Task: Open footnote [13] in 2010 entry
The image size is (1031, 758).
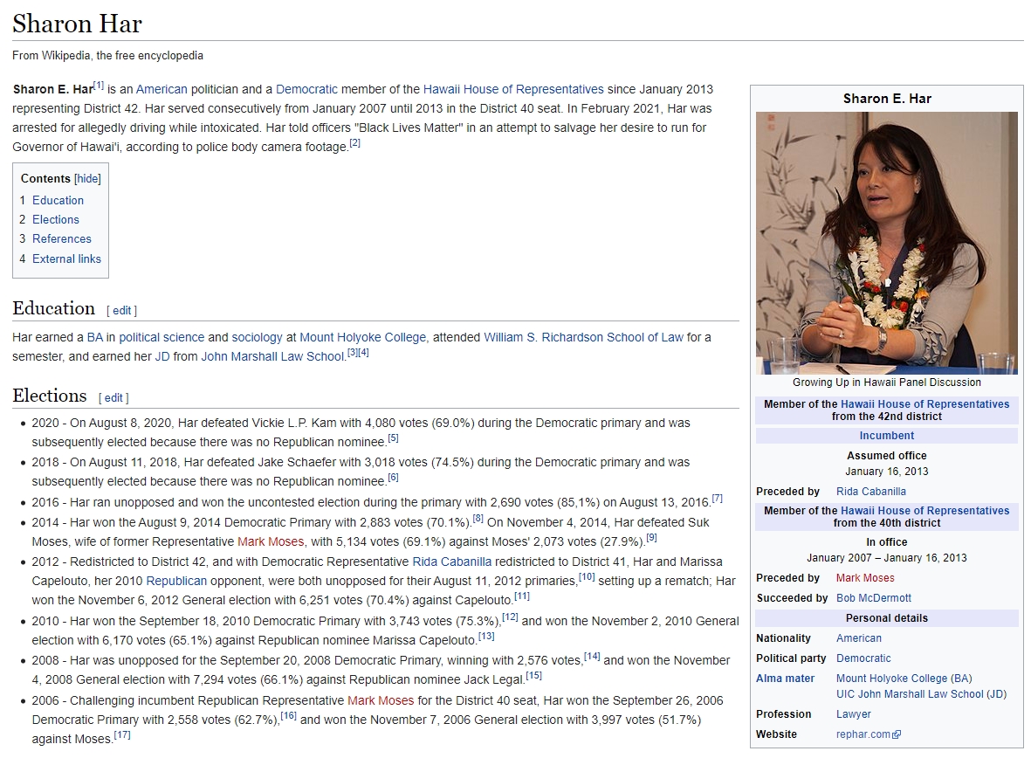Action: [486, 637]
